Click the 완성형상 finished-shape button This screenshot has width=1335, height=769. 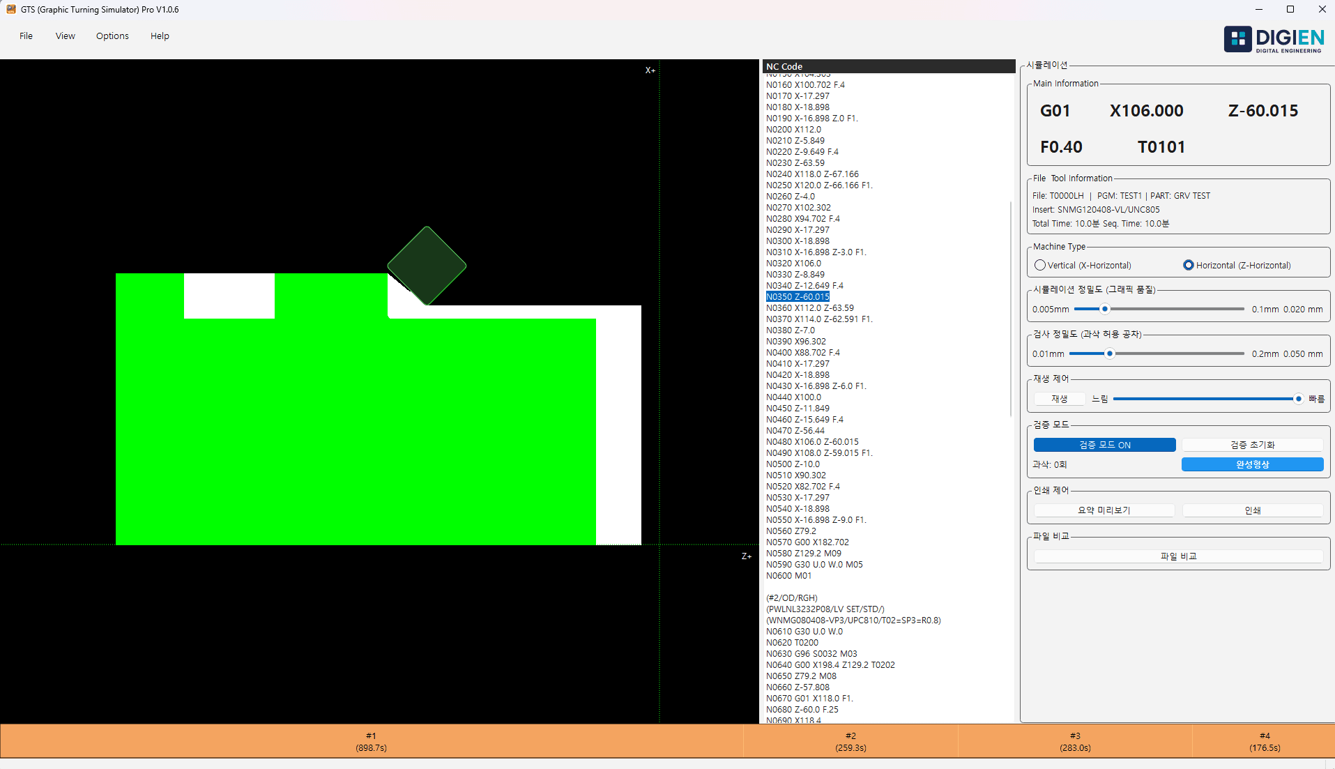coord(1252,464)
